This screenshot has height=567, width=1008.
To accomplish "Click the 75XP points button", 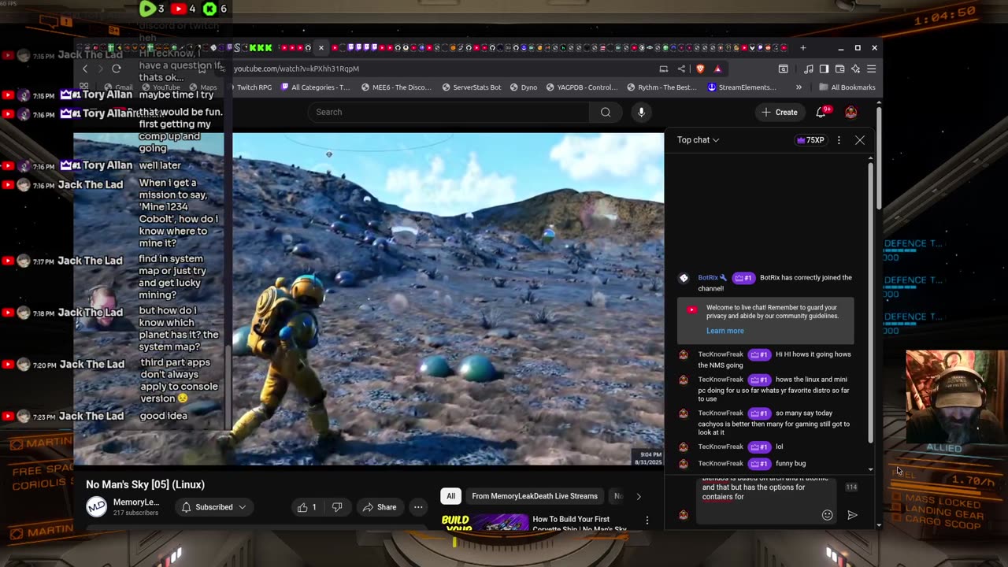I will 810,140.
